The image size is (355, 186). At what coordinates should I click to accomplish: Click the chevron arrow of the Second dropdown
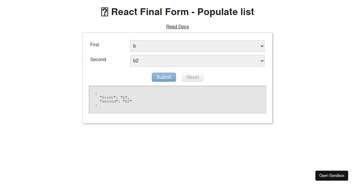(x=262, y=61)
